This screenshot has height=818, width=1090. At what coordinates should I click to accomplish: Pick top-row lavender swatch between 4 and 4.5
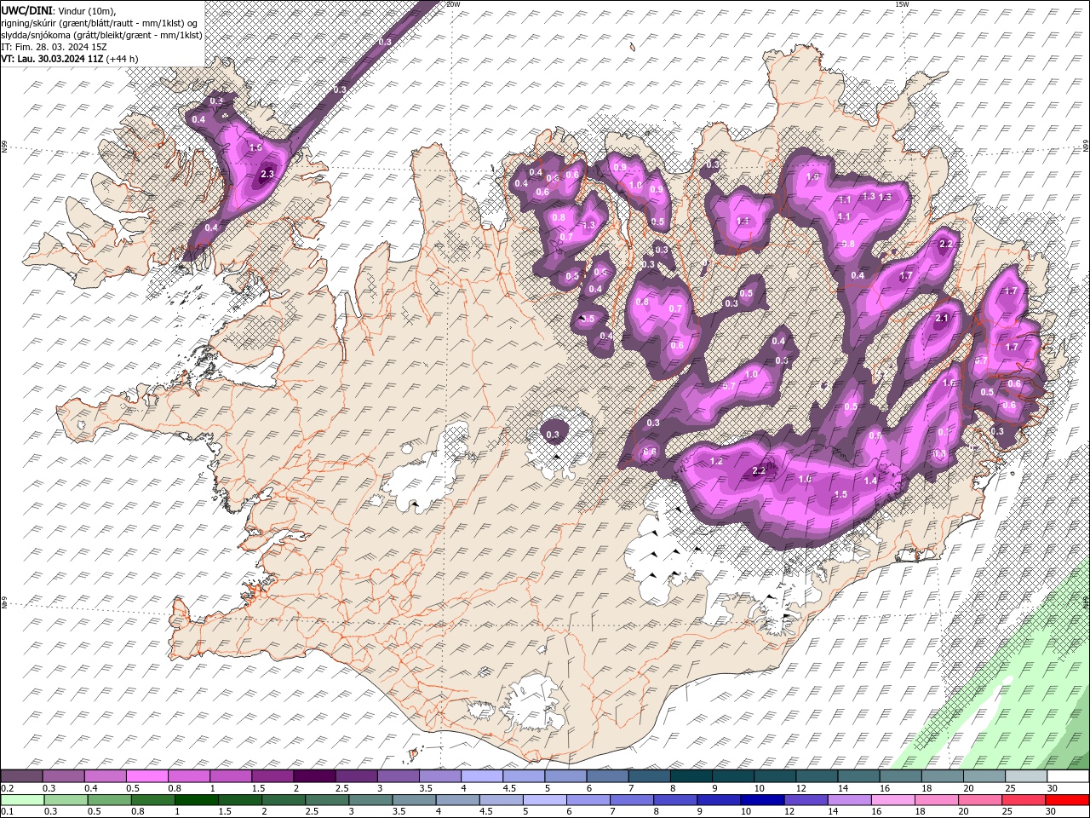click(481, 776)
